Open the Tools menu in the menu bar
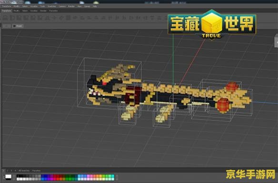 [42, 6]
